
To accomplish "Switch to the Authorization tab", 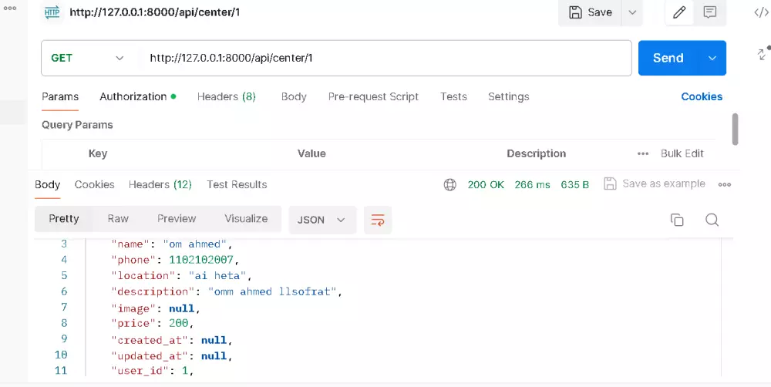I will (133, 96).
